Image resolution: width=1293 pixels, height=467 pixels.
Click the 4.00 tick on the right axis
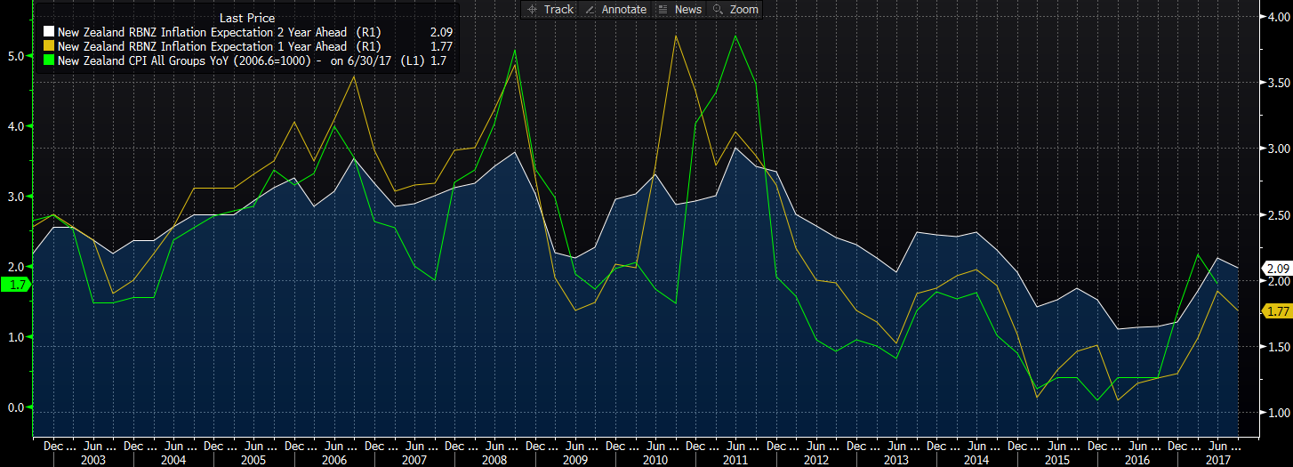pos(1277,17)
